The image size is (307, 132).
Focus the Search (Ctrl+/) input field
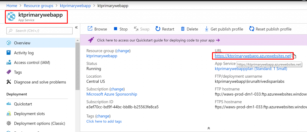(x=39, y=31)
